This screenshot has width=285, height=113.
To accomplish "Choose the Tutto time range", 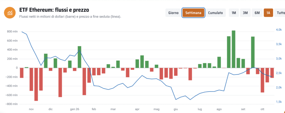I will pyautogui.click(x=280, y=13).
